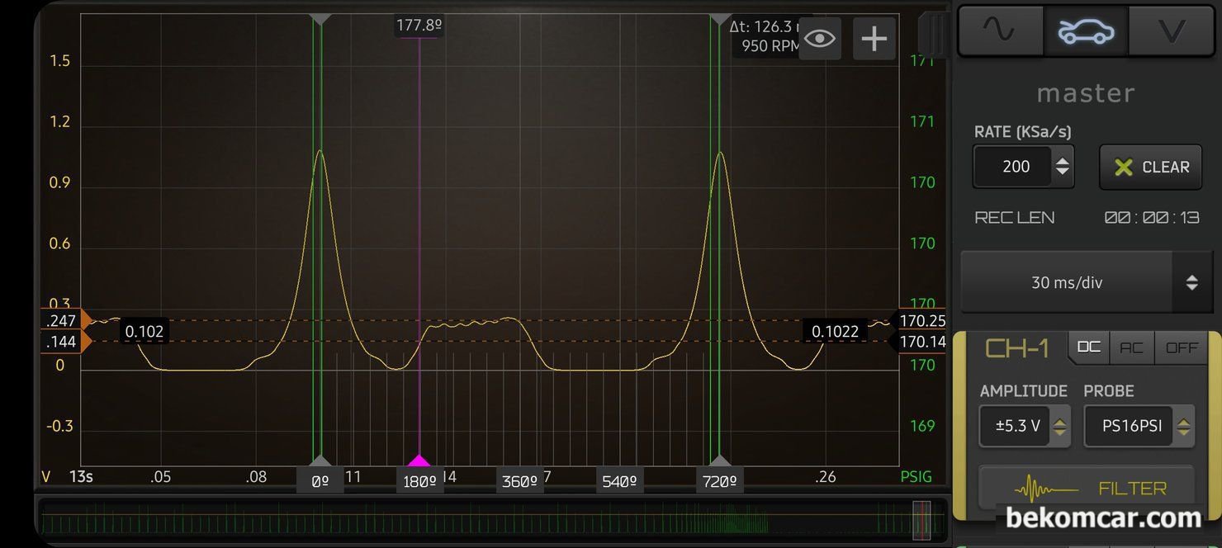Adjust the sample rate stepper arrows
Image resolution: width=1222 pixels, height=548 pixels.
pos(1062,167)
